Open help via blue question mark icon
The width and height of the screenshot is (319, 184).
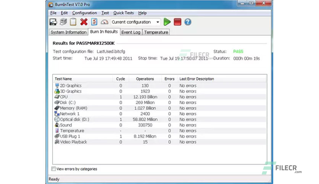(188, 22)
